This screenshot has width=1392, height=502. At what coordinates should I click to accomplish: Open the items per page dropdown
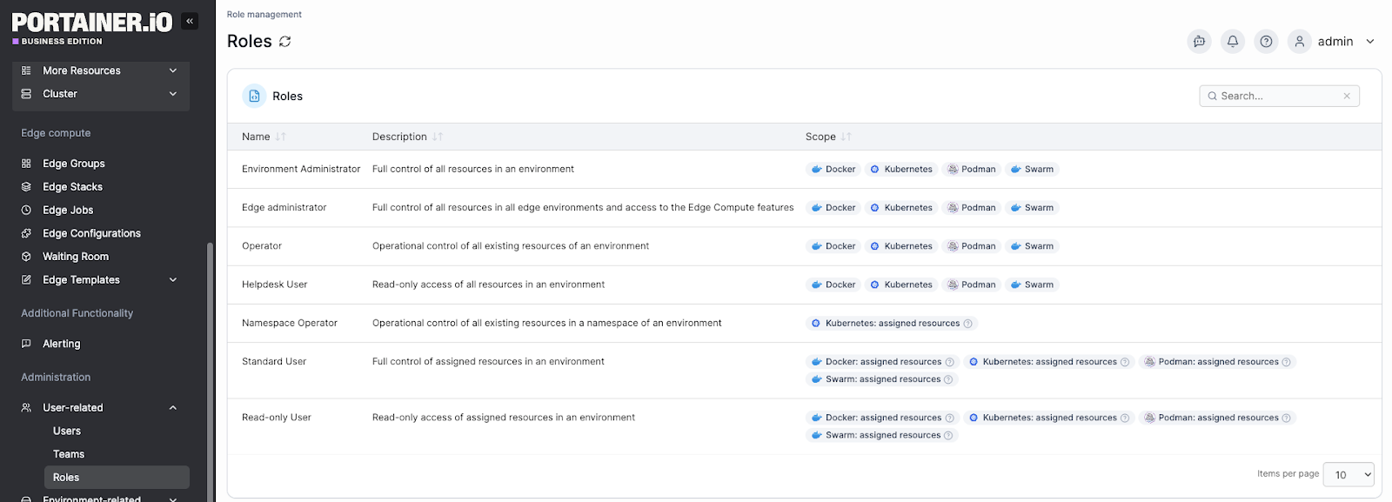coord(1348,474)
